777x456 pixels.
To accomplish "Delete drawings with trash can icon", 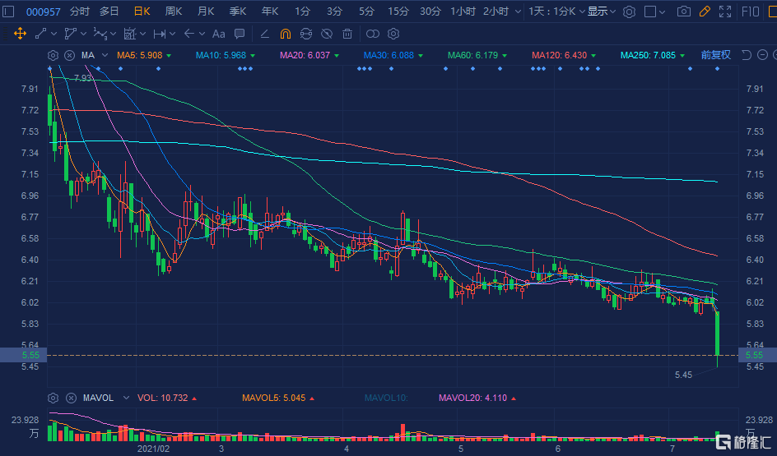I will [x=347, y=34].
